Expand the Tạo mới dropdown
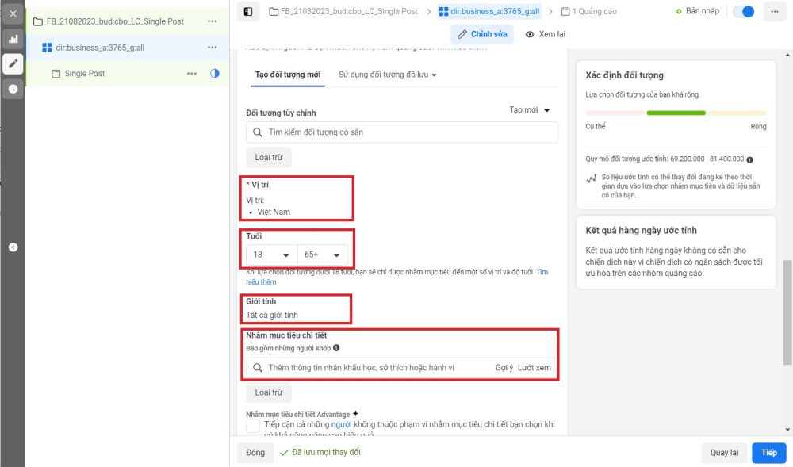793x467 pixels. click(530, 109)
